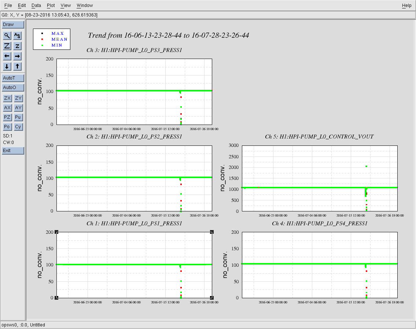This screenshot has height=329, width=416.
Task: Open the Window menu
Action: 85,5
